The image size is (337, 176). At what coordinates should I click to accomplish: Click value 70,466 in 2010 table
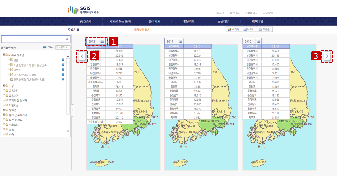pyautogui.click(x=275, y=51)
